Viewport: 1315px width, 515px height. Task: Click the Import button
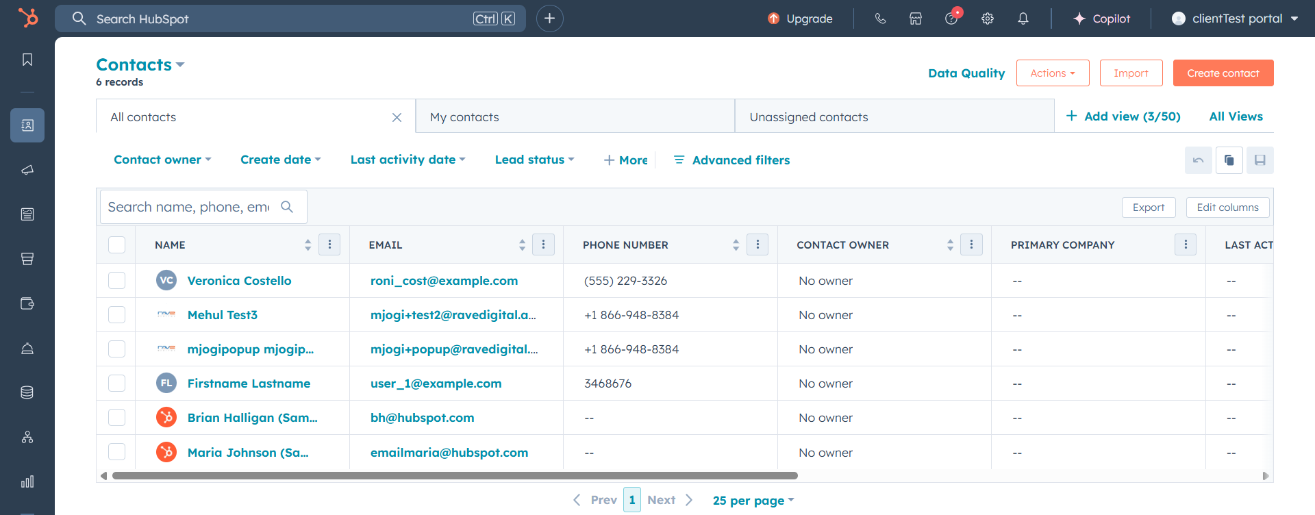coord(1131,73)
